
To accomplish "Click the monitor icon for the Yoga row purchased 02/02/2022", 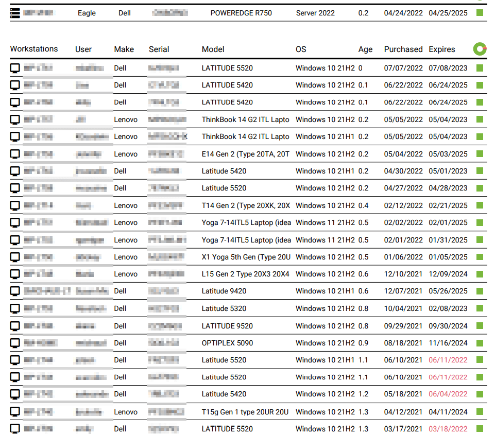I will pos(15,222).
